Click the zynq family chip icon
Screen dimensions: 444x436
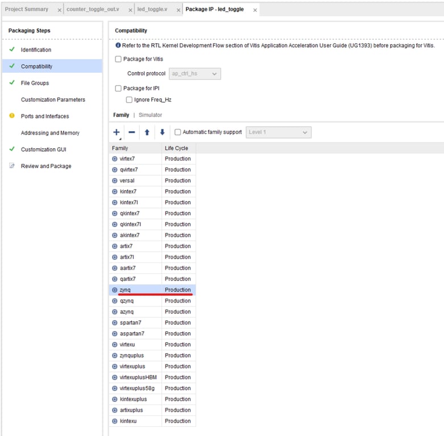[115, 290]
